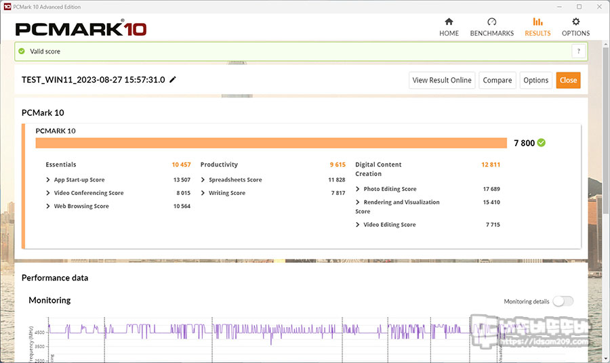This screenshot has width=610, height=363.
Task: Expand Photo Editing Score
Action: [x=357, y=189]
